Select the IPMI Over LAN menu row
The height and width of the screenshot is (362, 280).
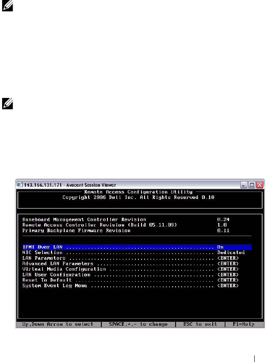point(137,247)
